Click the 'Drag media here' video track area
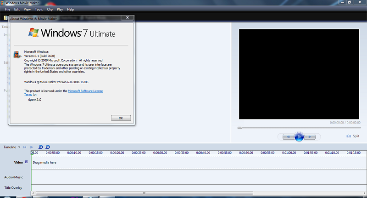 (199, 162)
